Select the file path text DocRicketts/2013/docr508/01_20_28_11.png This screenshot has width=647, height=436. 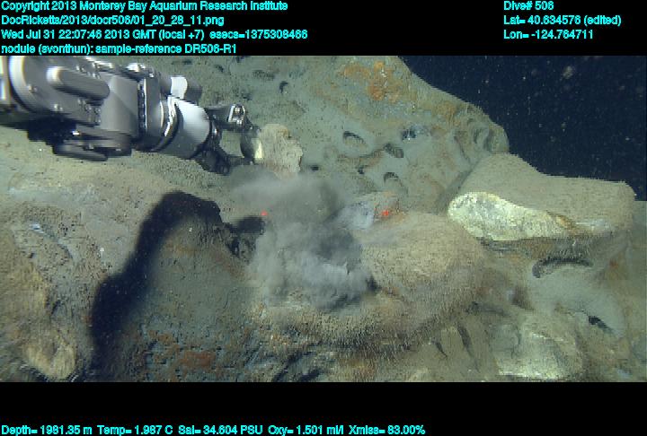point(112,21)
